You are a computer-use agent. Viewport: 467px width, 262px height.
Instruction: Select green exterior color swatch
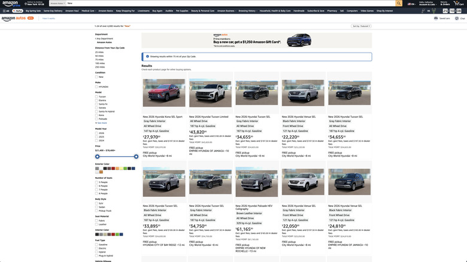125,169
